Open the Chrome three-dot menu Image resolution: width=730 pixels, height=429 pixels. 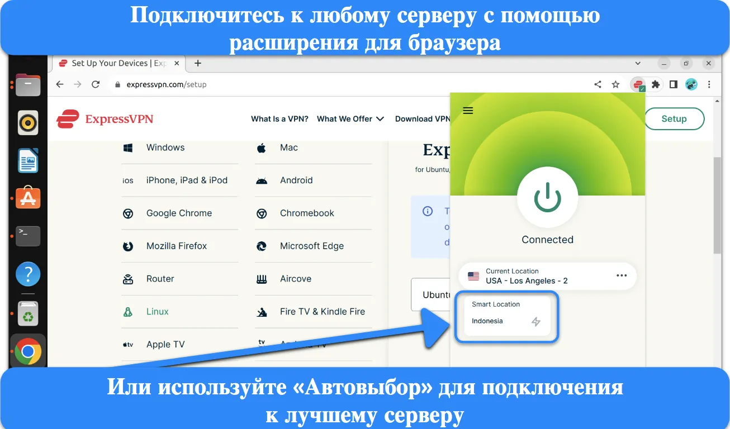pyautogui.click(x=709, y=84)
